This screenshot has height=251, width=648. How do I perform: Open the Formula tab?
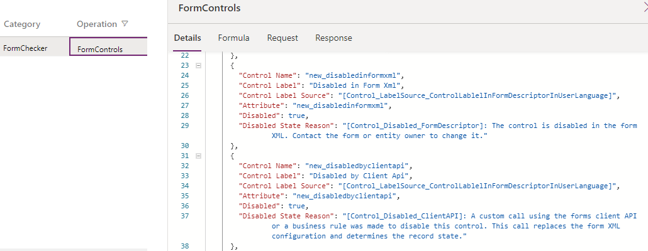point(233,38)
